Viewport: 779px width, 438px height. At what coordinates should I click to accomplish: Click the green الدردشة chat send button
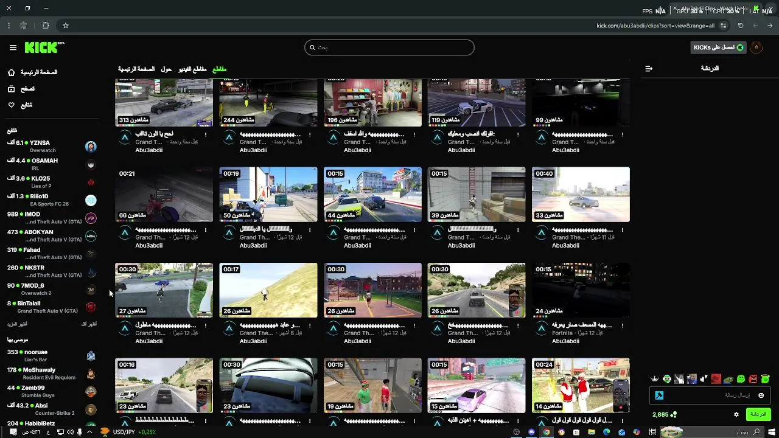[758, 414]
